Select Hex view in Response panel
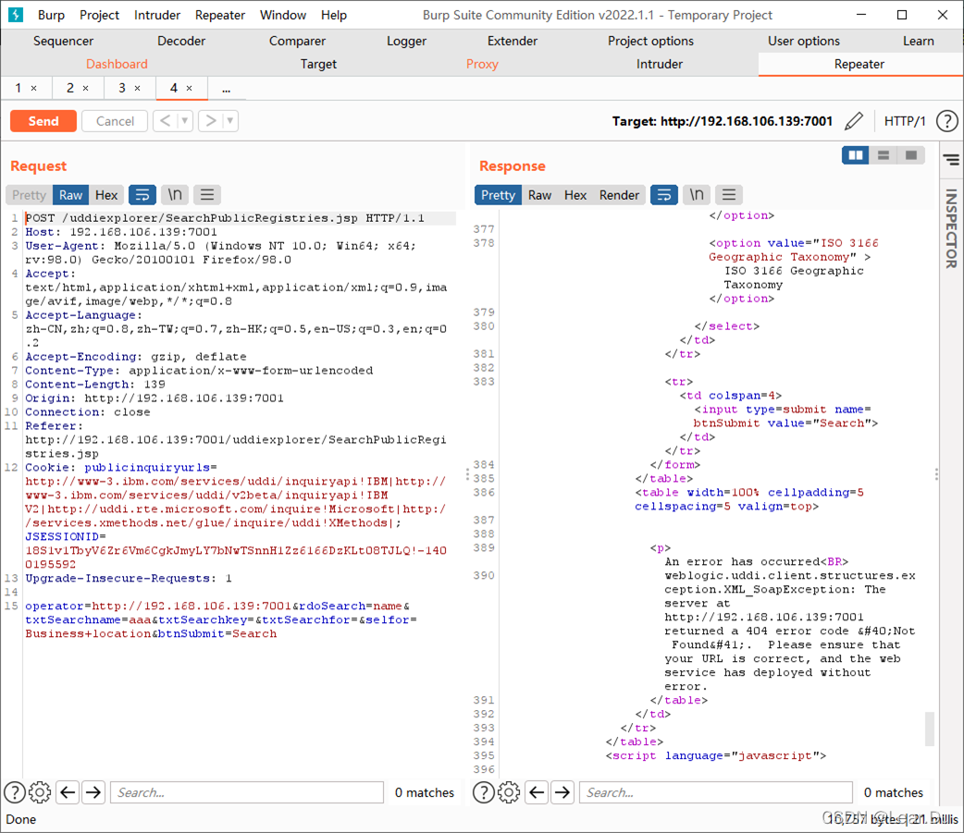Image resolution: width=964 pixels, height=833 pixels. click(575, 195)
